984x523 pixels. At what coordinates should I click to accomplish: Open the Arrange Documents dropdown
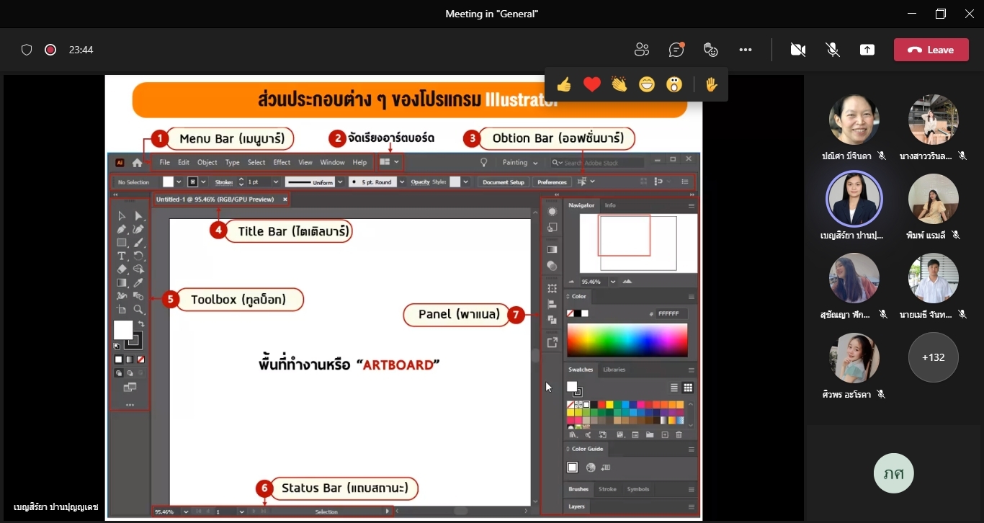click(390, 163)
